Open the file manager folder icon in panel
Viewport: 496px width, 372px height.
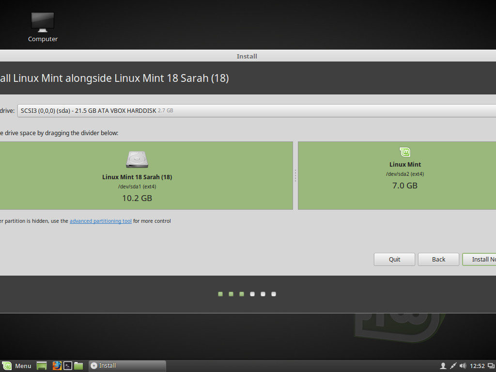point(78,366)
